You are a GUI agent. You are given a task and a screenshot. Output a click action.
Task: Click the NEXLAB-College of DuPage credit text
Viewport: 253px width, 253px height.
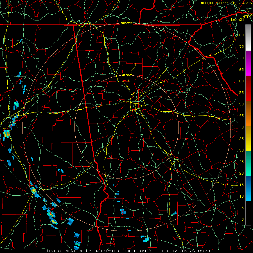coord(225,3)
